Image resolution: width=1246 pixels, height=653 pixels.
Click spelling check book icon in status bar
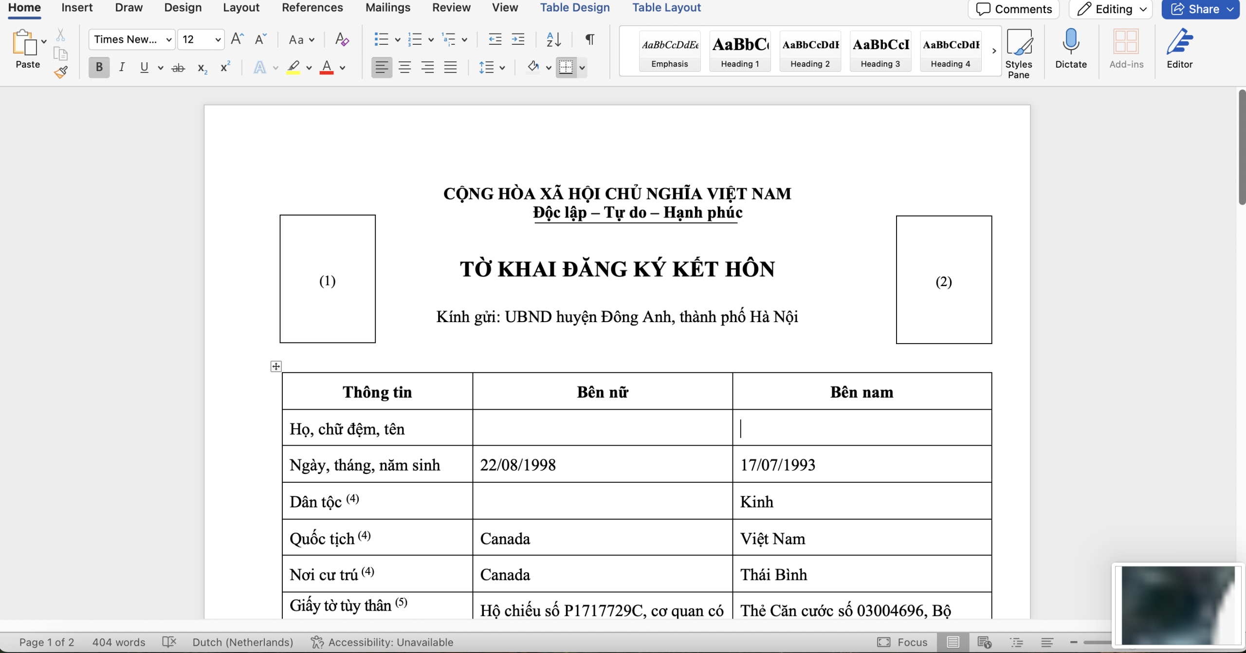[169, 642]
